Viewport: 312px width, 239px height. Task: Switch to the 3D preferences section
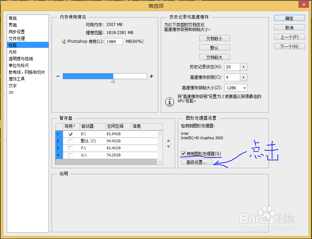click(x=11, y=92)
